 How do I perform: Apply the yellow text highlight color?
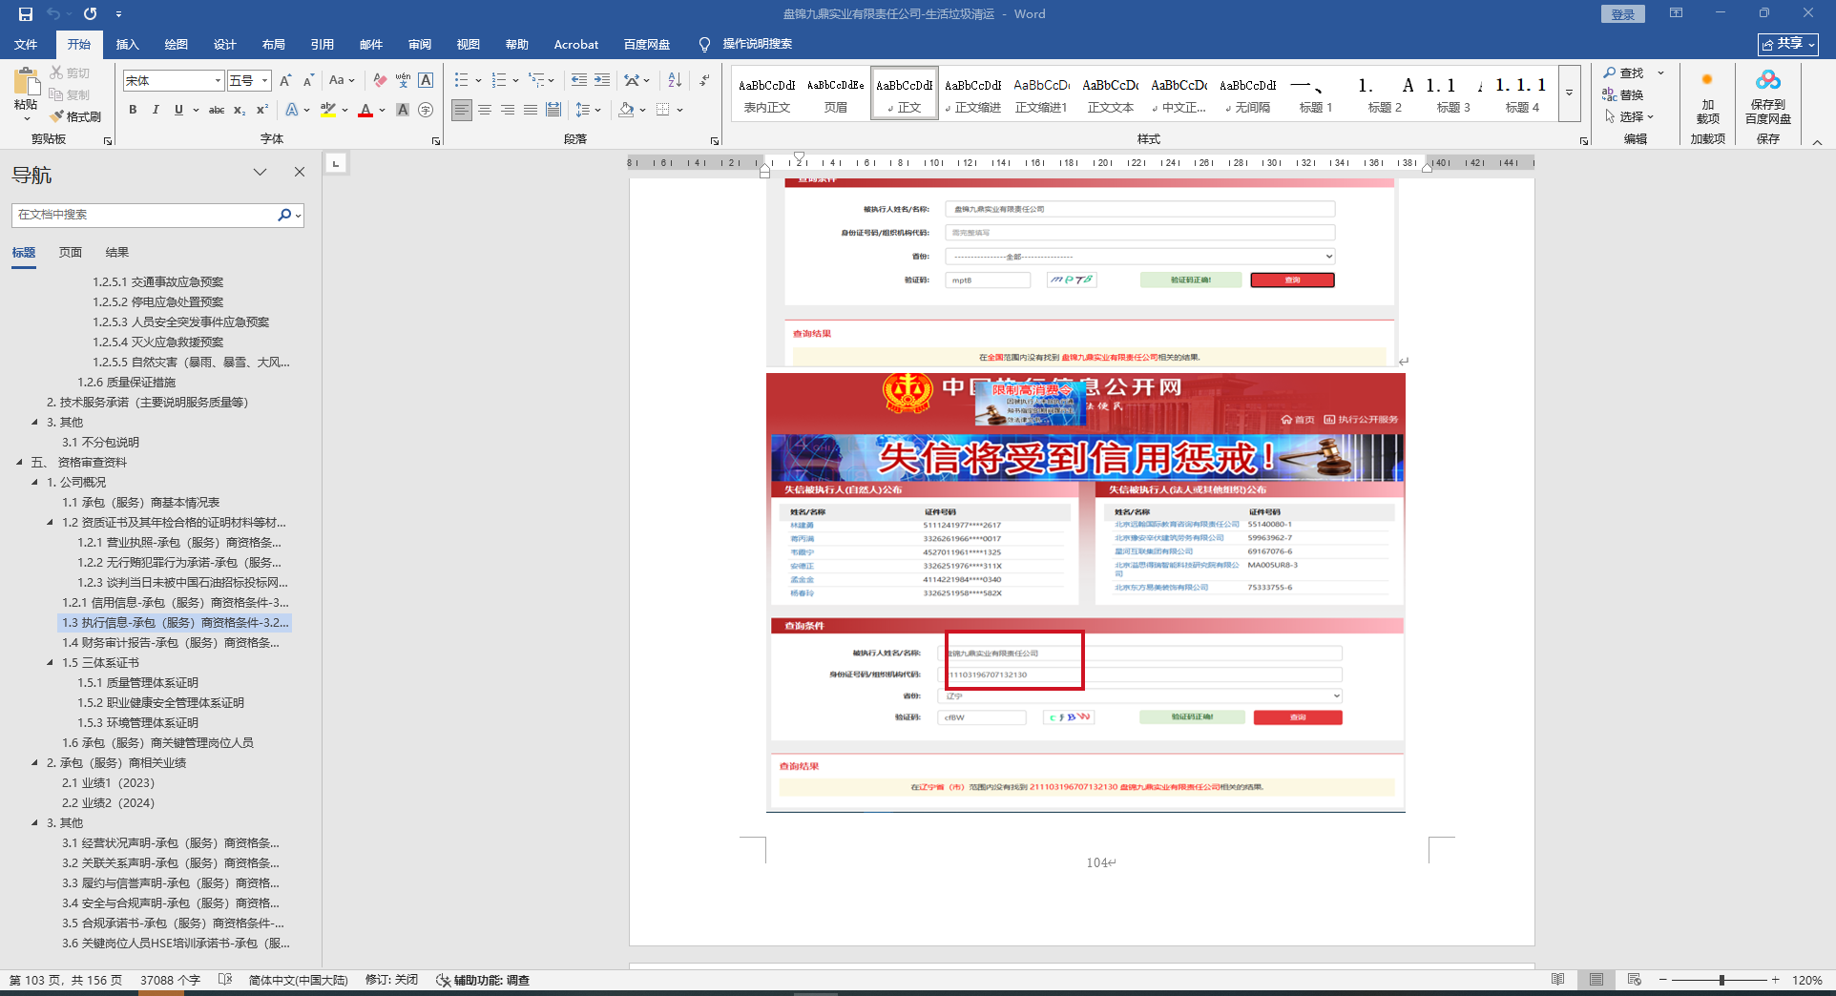[328, 110]
